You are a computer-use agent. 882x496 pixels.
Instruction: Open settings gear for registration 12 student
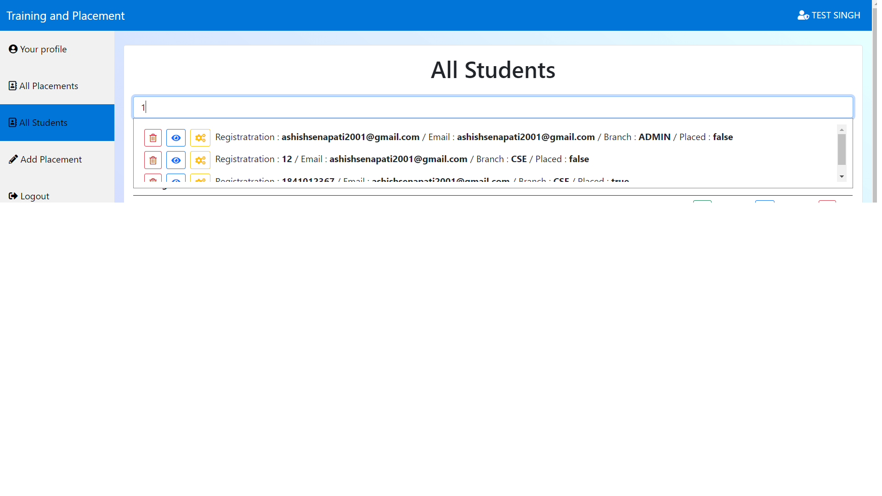[x=200, y=160]
